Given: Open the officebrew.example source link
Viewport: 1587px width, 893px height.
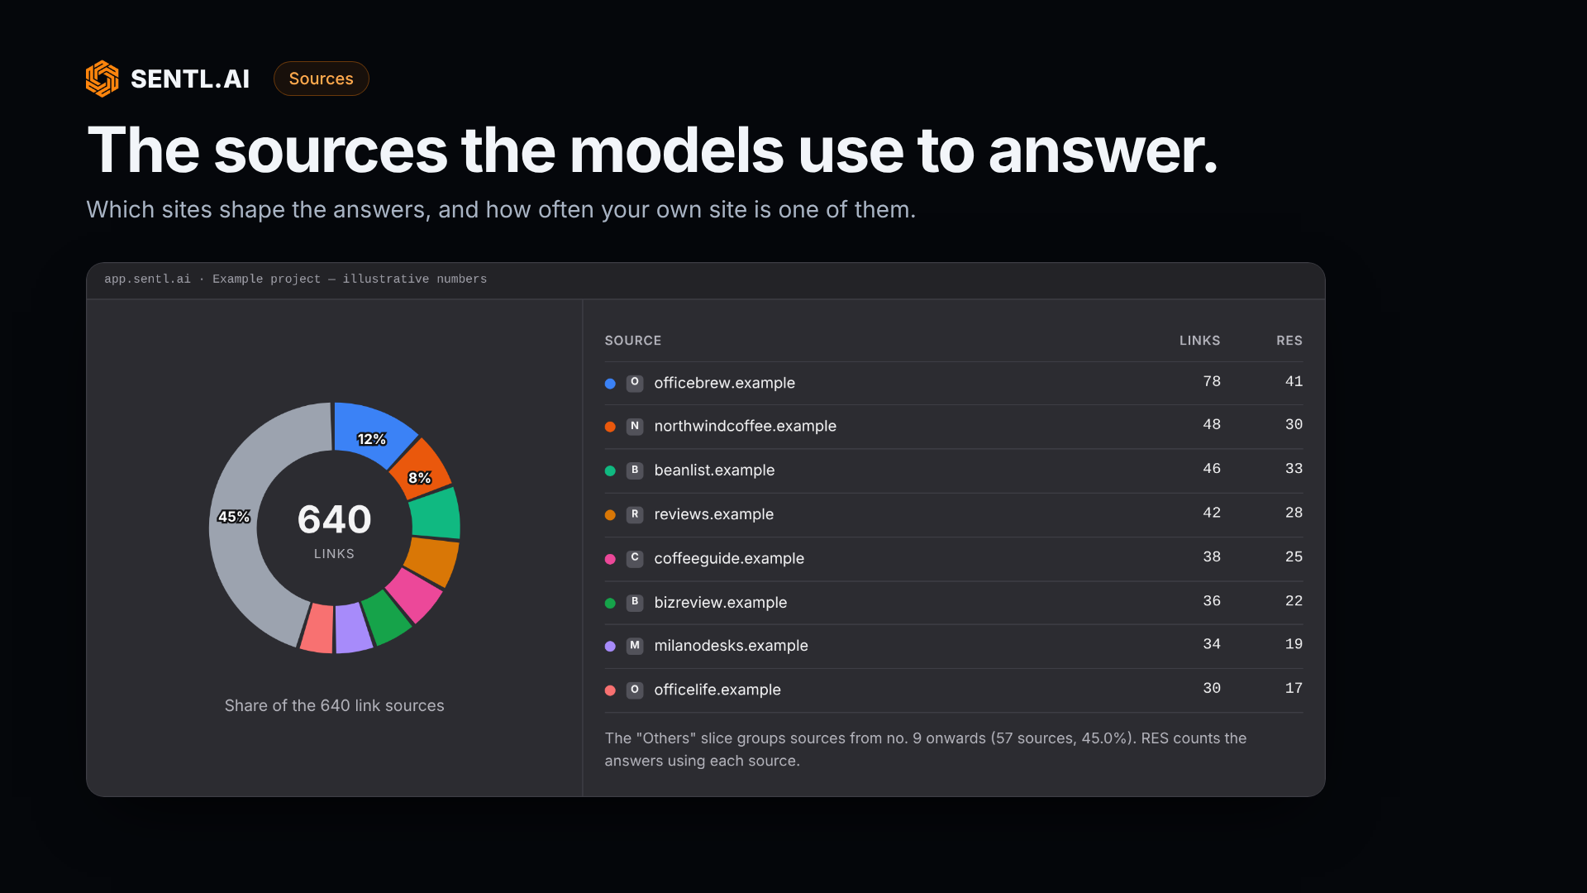Looking at the screenshot, I should [724, 383].
